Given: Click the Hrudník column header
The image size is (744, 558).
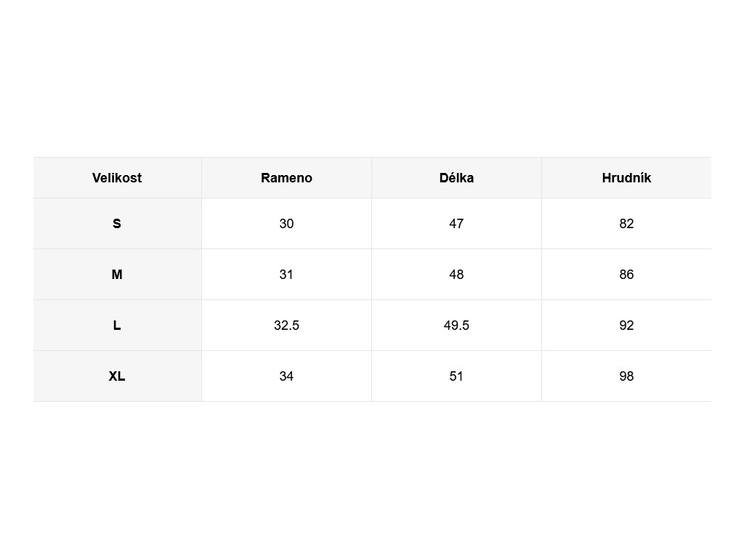Looking at the screenshot, I should pyautogui.click(x=626, y=178).
